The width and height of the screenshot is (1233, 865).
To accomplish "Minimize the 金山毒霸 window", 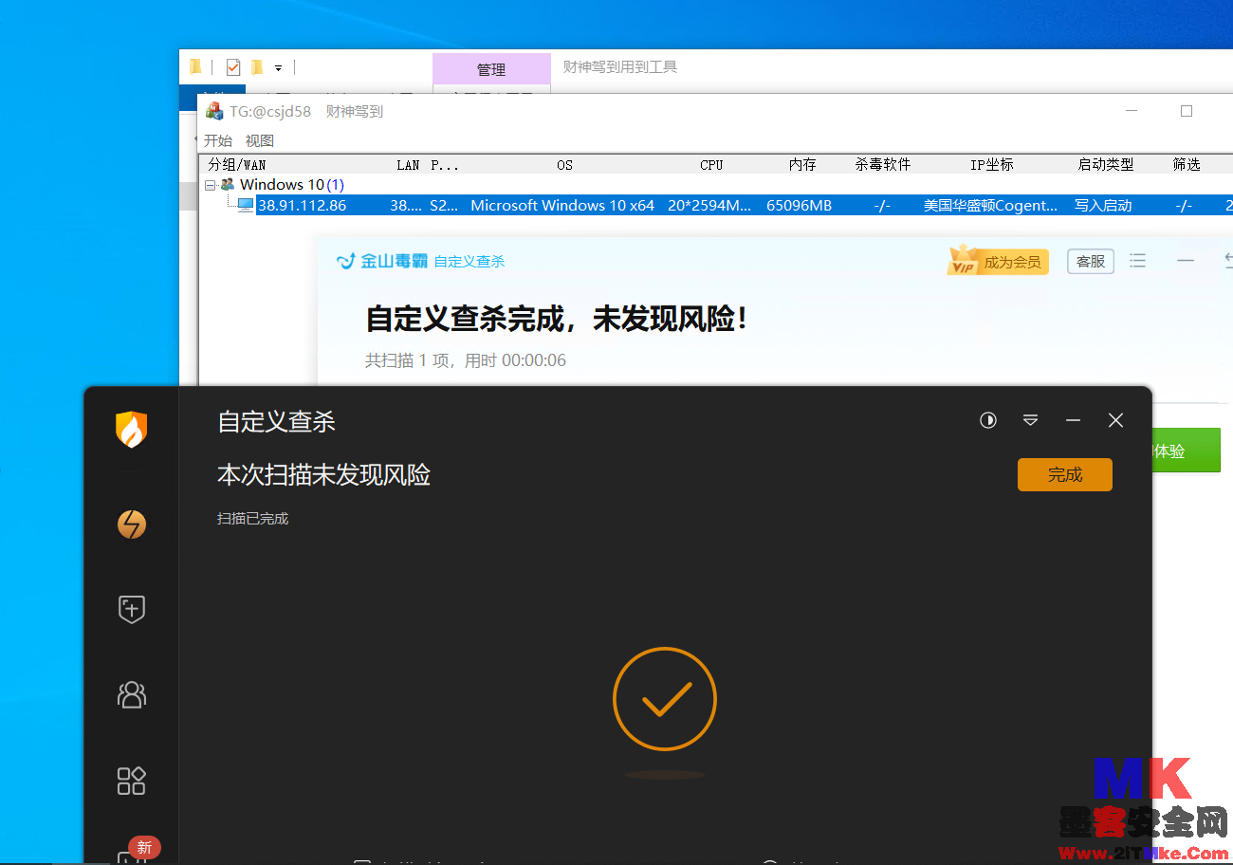I will [x=1186, y=261].
